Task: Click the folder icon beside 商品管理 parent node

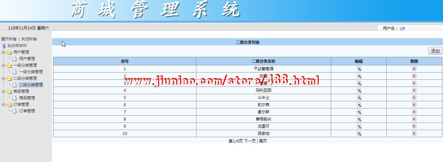Action: coord(9,91)
